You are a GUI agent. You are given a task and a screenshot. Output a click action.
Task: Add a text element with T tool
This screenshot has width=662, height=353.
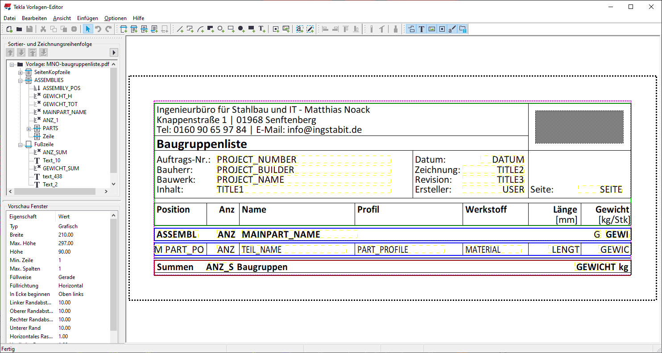(262, 29)
